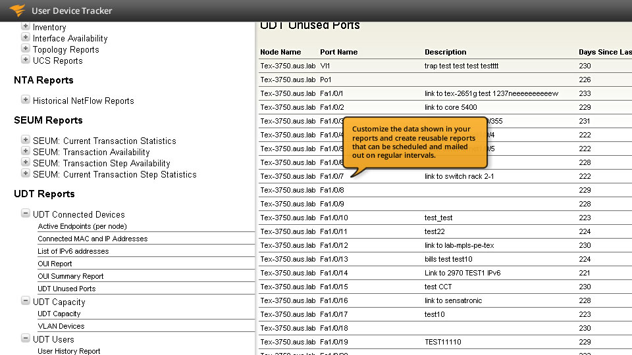This screenshot has width=632, height=355.
Task: Collapse the UDT Connected Devices group
Action: [26, 213]
